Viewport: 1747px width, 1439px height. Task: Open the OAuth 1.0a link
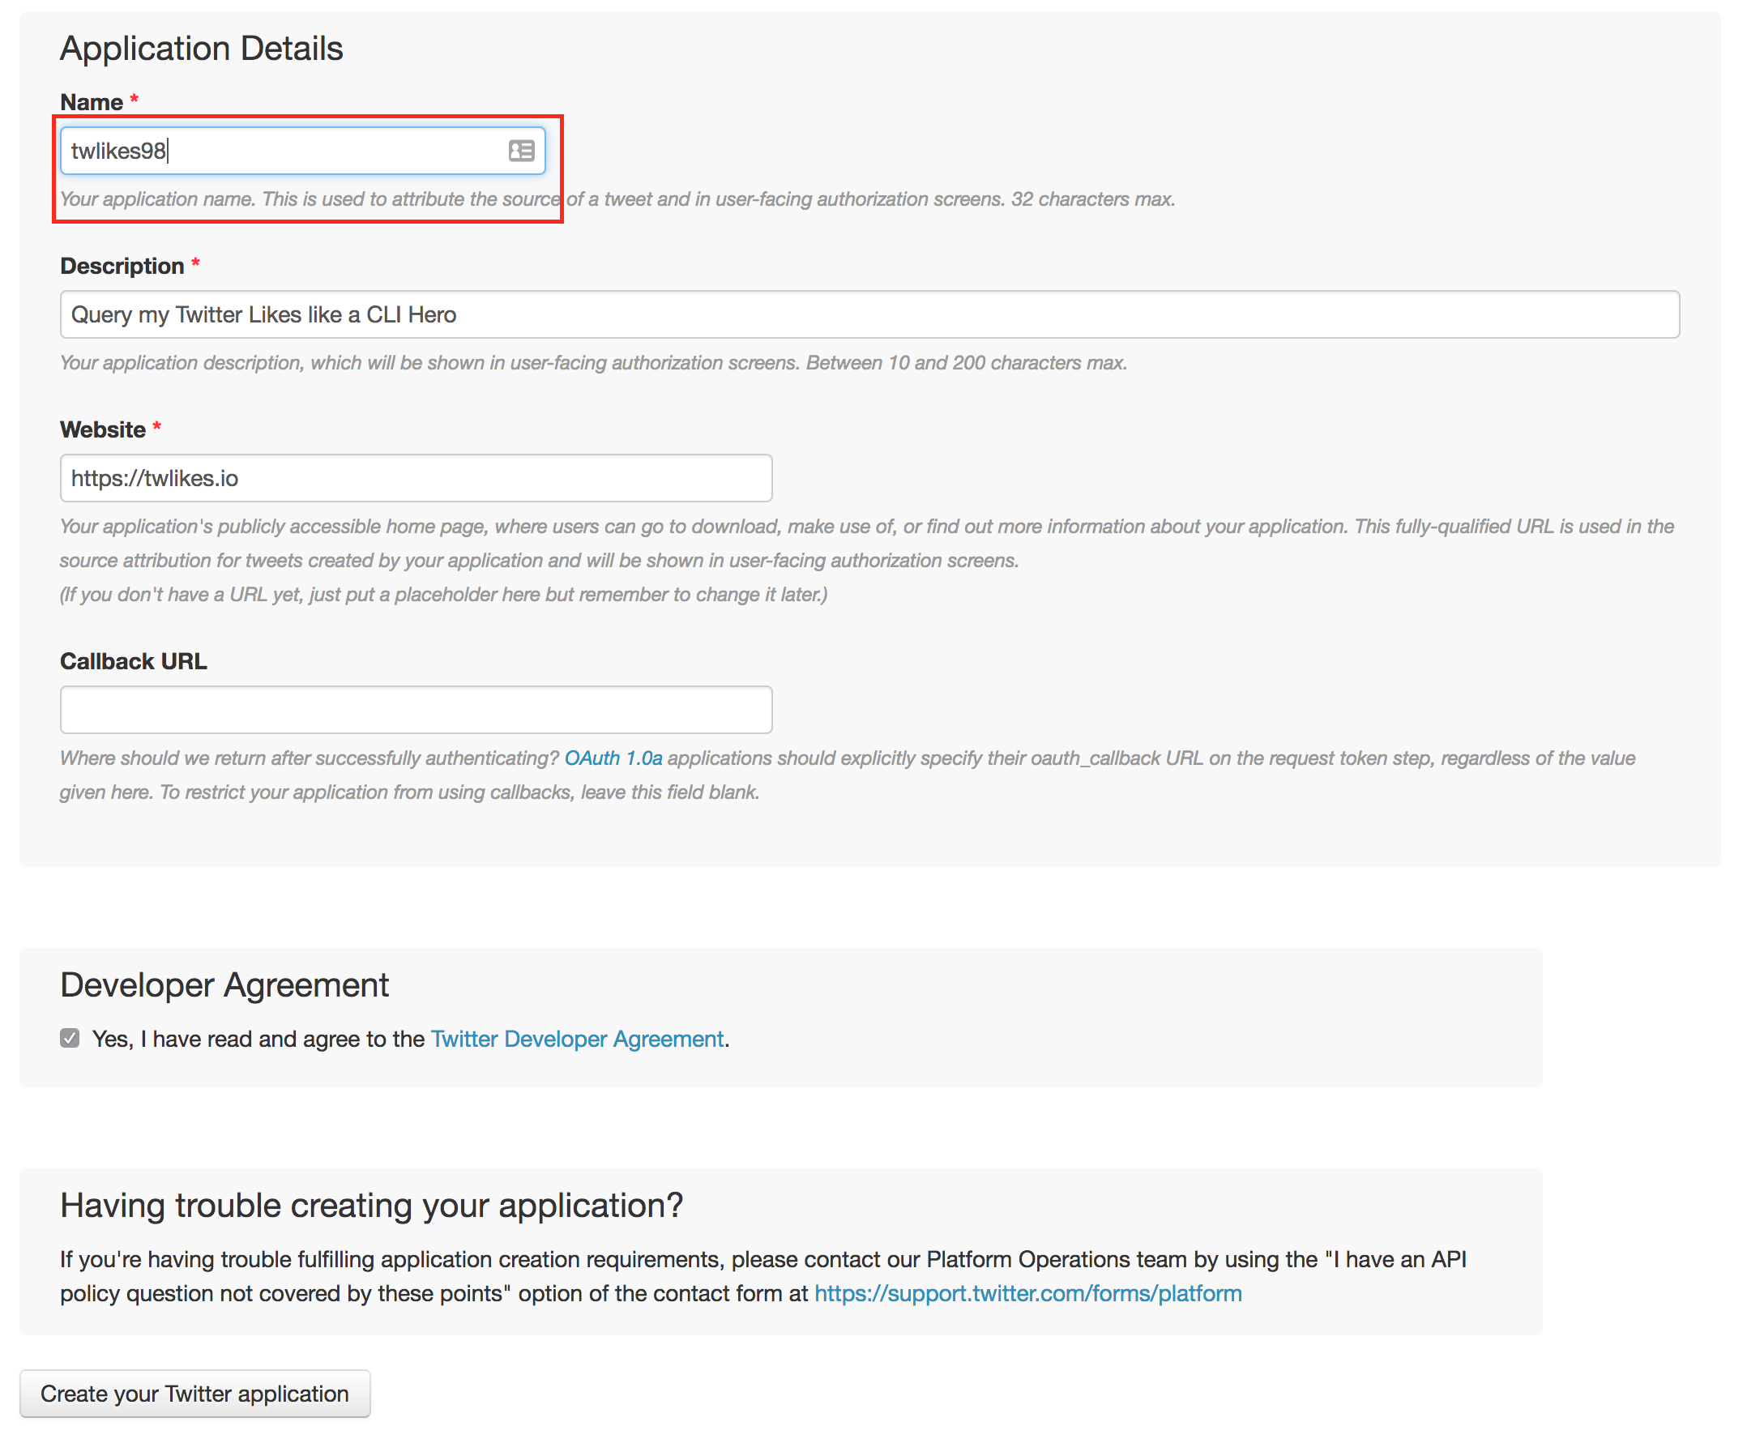pos(613,758)
